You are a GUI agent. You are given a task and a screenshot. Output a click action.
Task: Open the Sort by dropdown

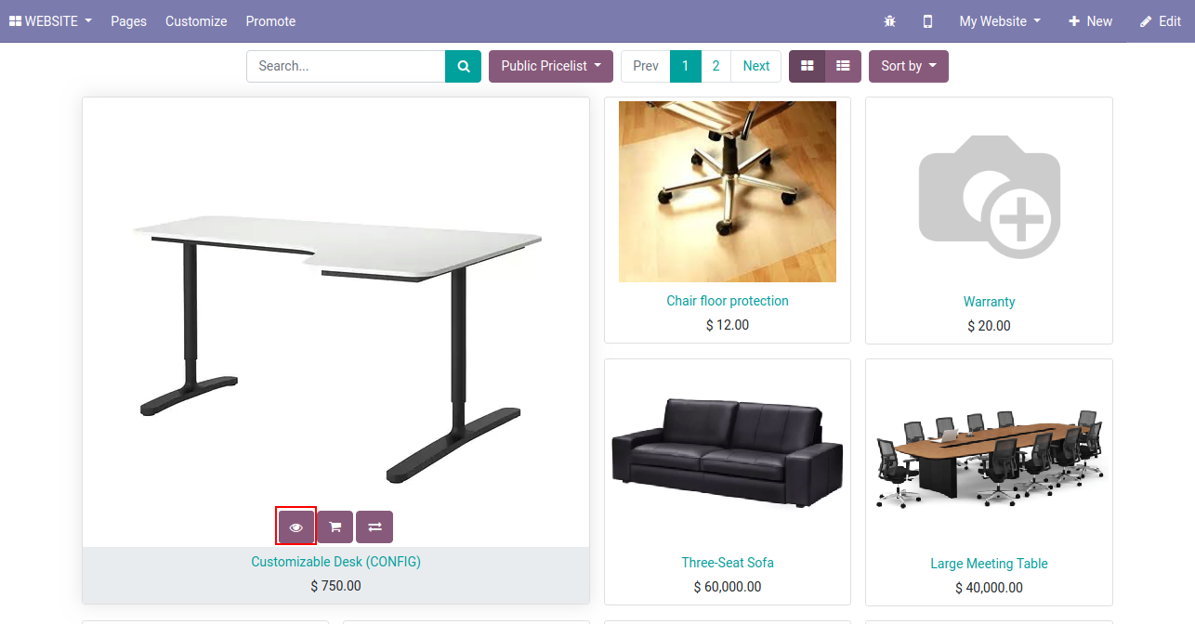pos(909,66)
